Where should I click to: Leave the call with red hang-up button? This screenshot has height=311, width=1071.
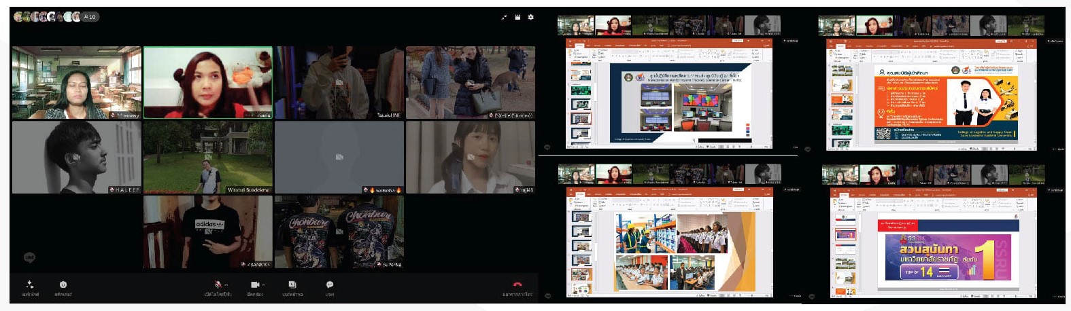tap(517, 285)
